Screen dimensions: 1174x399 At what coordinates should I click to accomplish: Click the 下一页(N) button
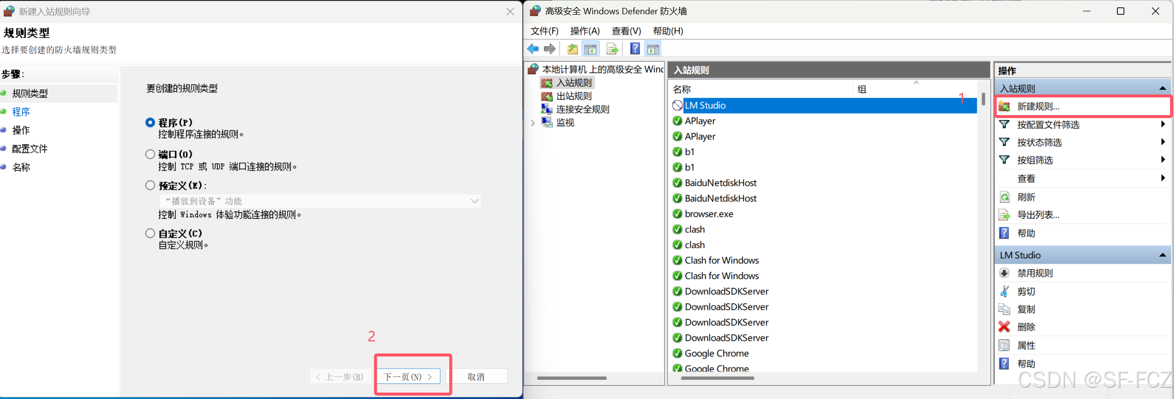[408, 376]
